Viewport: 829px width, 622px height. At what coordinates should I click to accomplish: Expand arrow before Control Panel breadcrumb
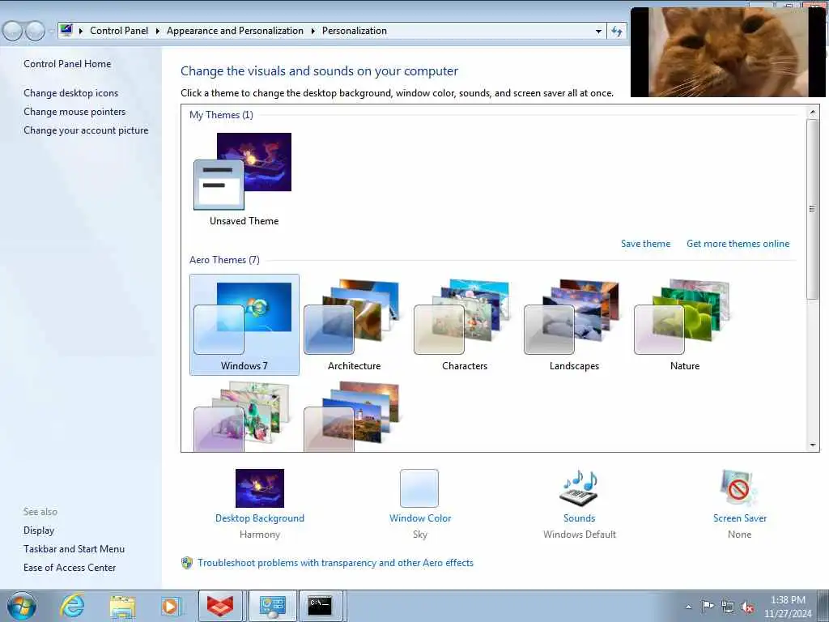pyautogui.click(x=81, y=32)
